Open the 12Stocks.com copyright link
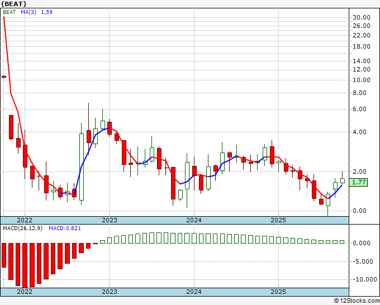This screenshot has width=380, height=305. point(357,301)
